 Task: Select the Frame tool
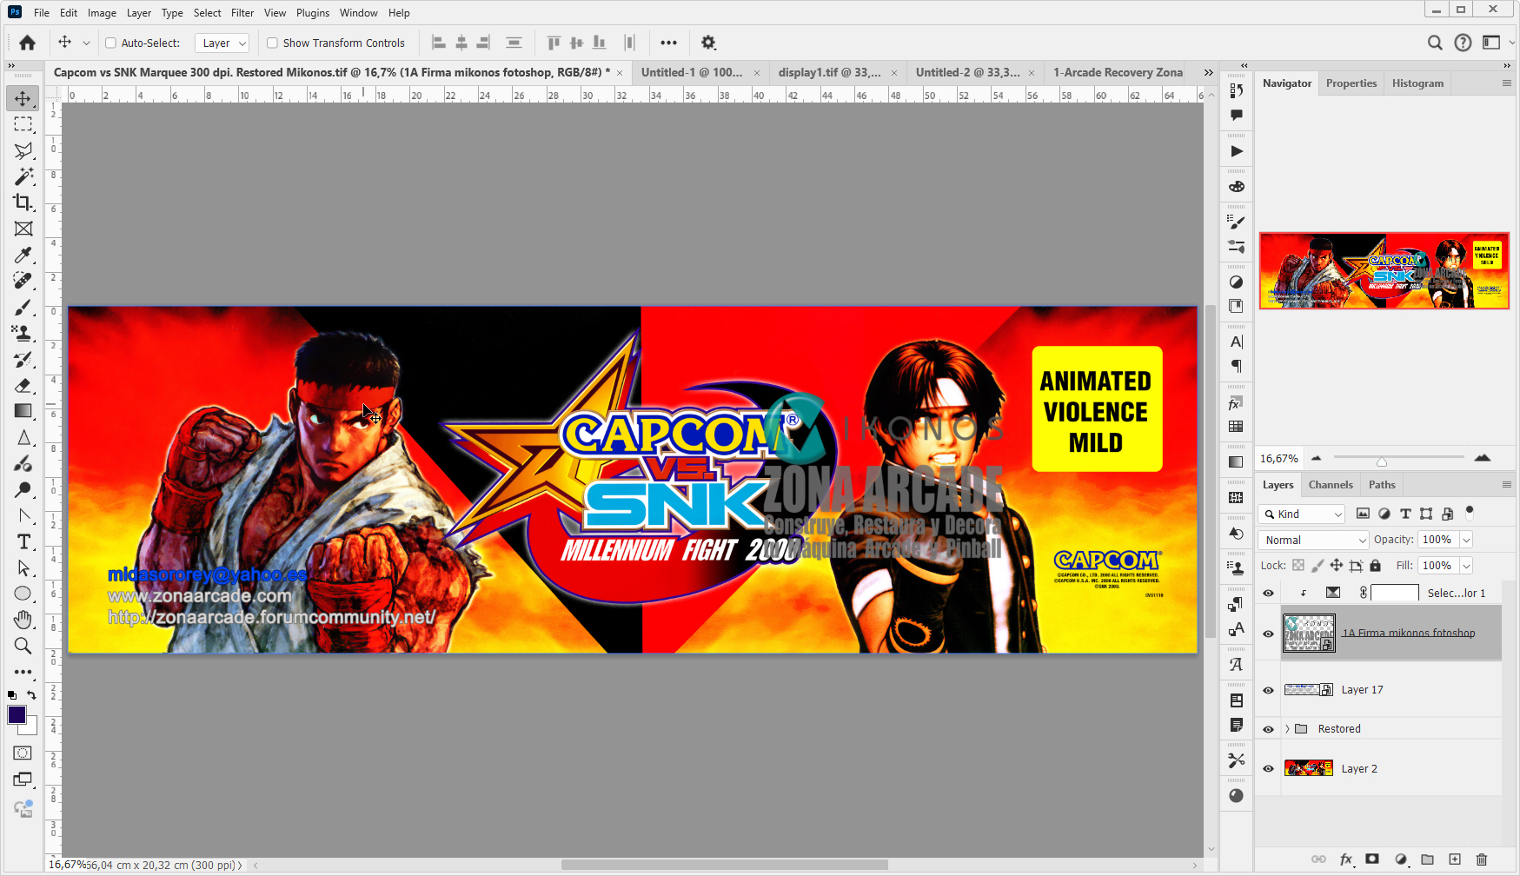pos(23,229)
